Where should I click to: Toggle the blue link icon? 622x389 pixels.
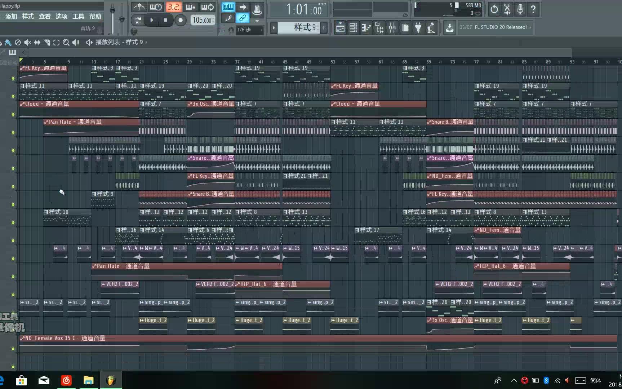[x=243, y=18]
